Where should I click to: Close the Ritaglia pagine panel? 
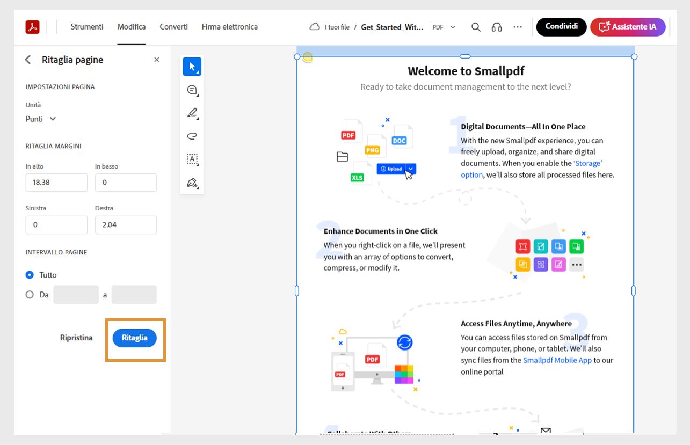[x=157, y=60]
